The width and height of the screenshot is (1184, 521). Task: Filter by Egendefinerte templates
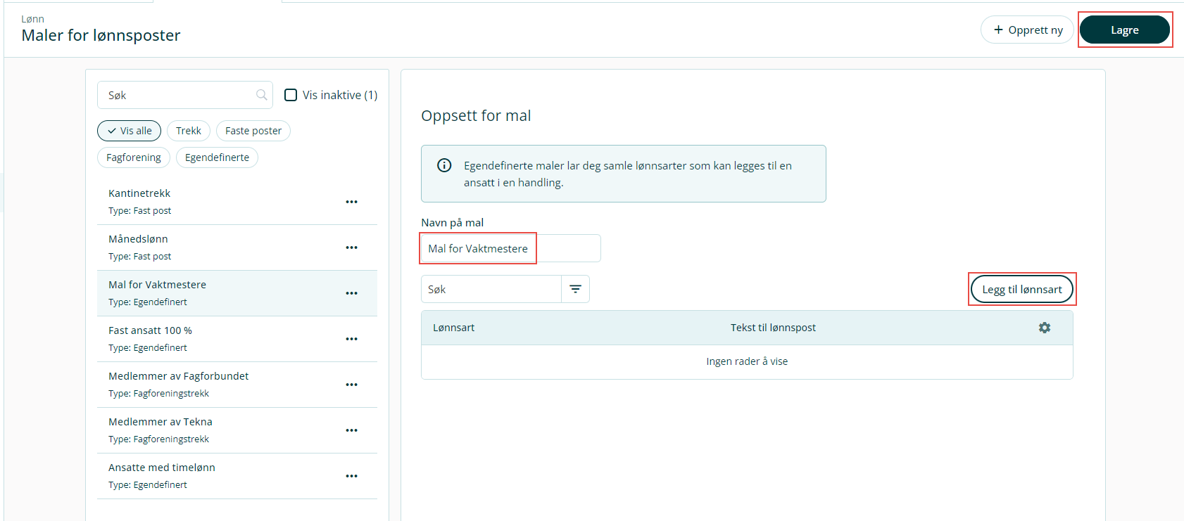[x=217, y=157]
